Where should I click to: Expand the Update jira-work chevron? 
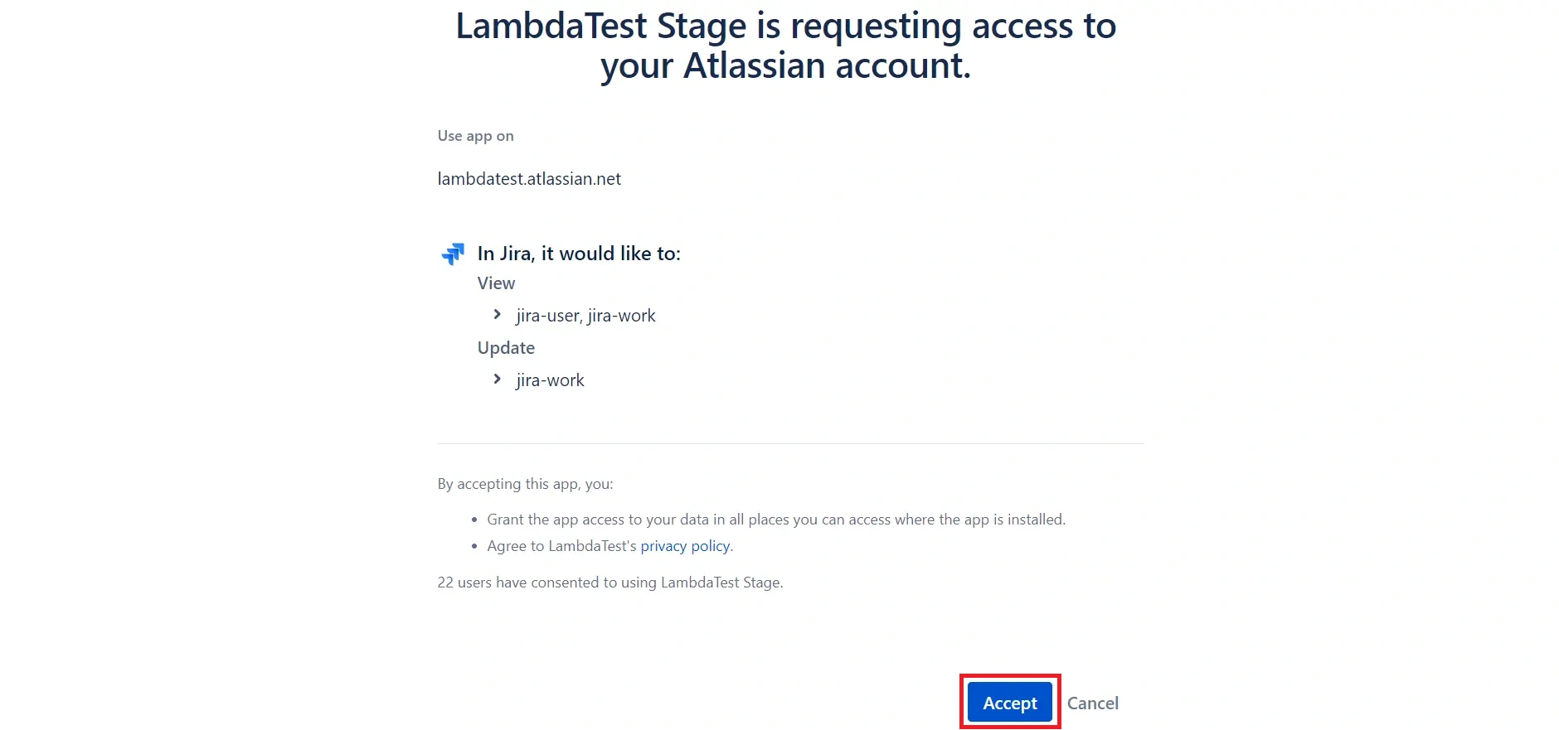click(x=497, y=380)
